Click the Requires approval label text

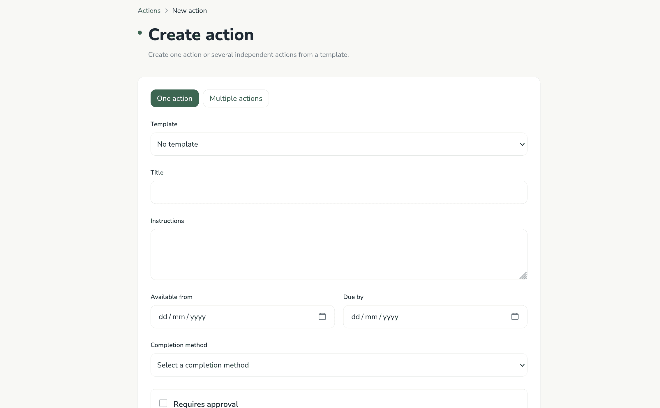(x=206, y=404)
